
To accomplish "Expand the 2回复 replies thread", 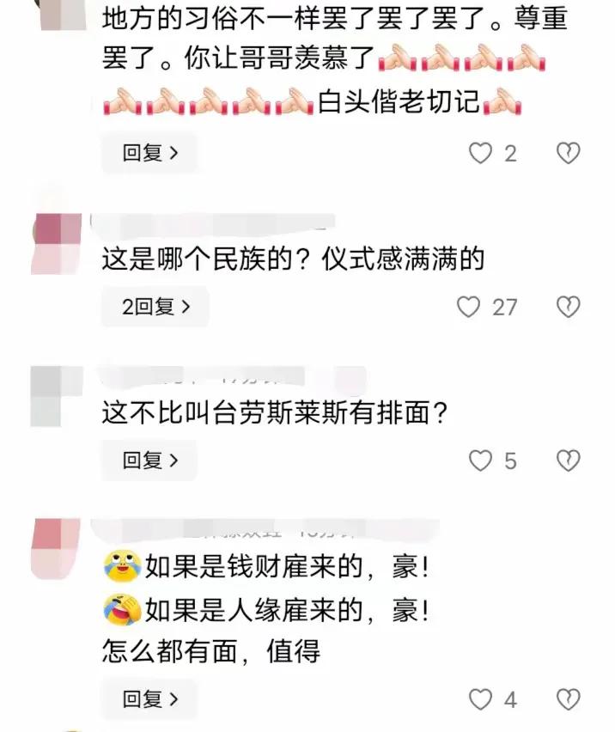I will coord(155,307).
